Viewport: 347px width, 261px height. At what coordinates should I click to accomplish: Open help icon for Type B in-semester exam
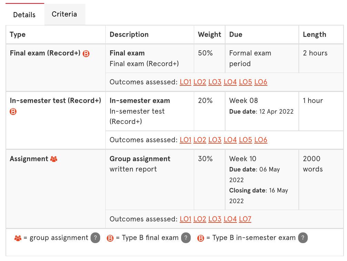[x=303, y=238]
